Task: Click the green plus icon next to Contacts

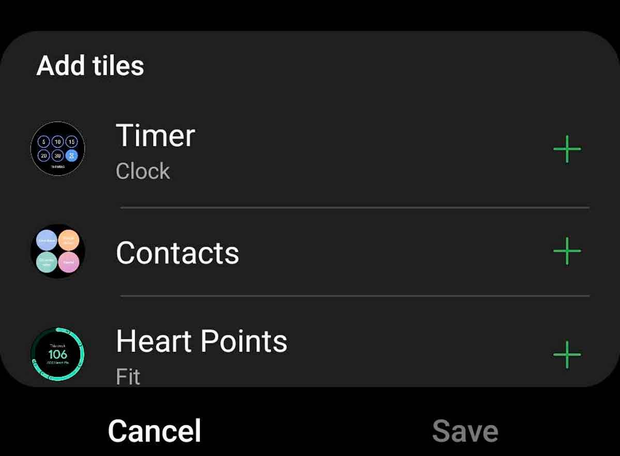Action: click(567, 251)
